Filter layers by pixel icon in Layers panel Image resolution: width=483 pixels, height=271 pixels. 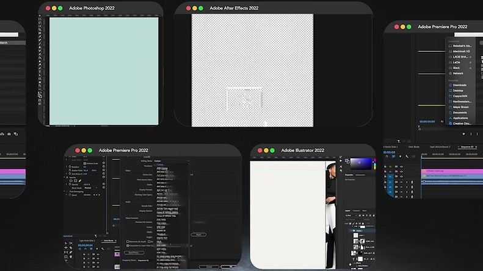pyautogui.click(x=360, y=216)
